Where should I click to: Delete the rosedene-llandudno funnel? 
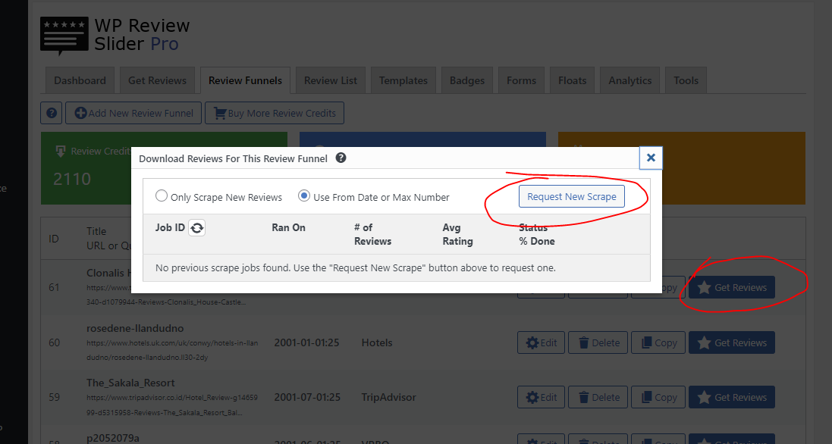point(598,342)
